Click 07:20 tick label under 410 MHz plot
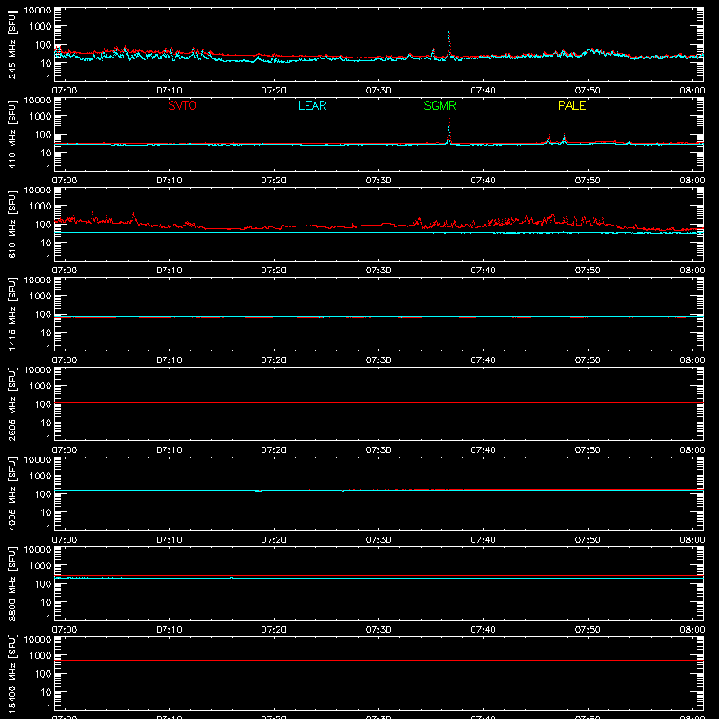 click(x=274, y=181)
